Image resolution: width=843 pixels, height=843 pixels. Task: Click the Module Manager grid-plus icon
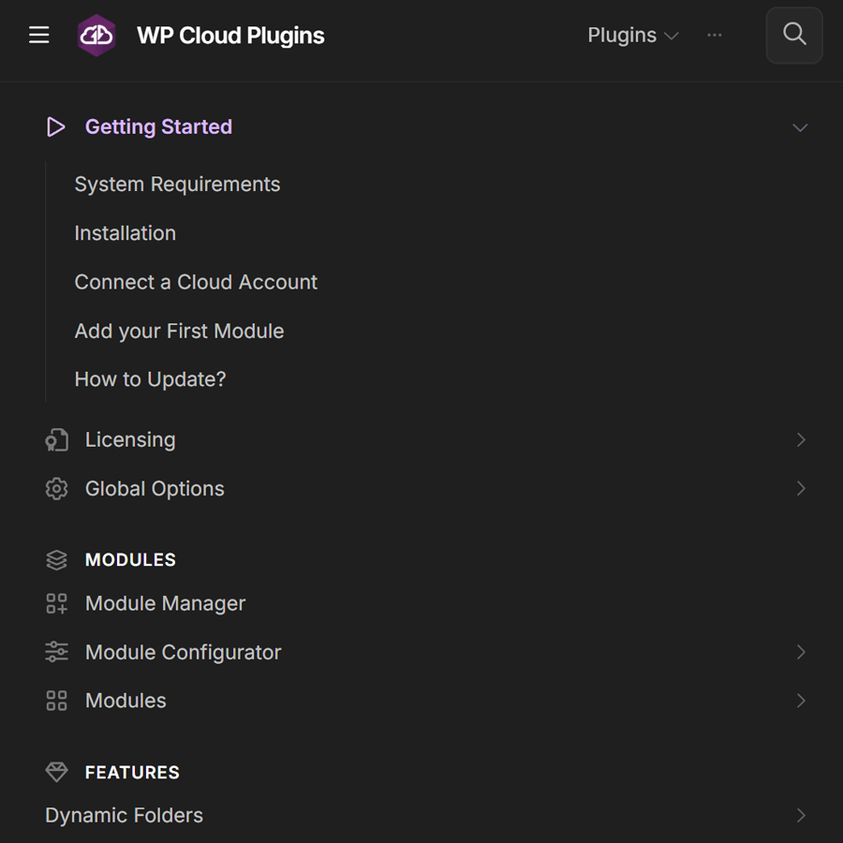[x=56, y=604]
